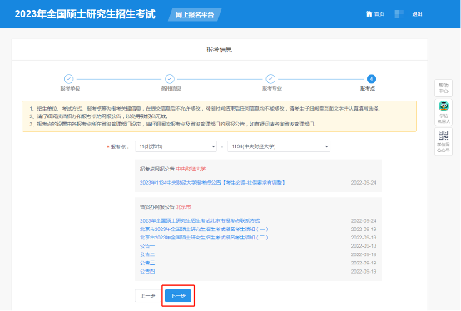The width and height of the screenshot is (461, 311).
Task: Launch the 学信机器人 owl icon
Action: coord(444,106)
